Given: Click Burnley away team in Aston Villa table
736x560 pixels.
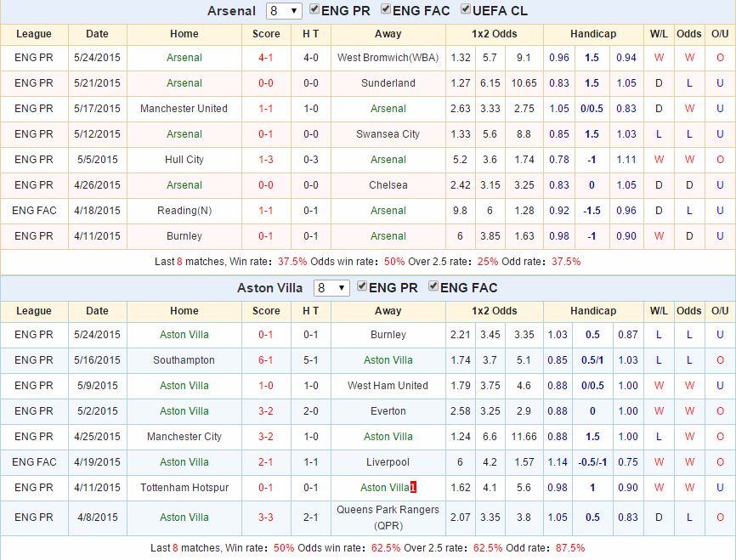Looking at the screenshot, I should (x=388, y=335).
